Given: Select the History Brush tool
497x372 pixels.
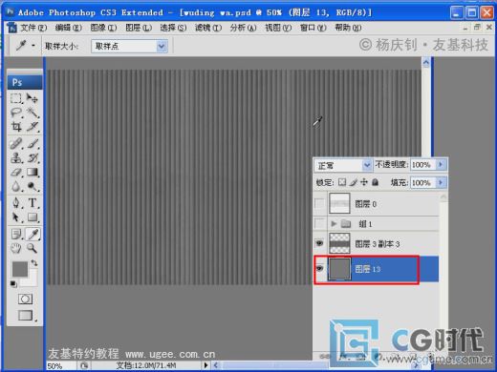Looking at the screenshot, I should coord(32,157).
